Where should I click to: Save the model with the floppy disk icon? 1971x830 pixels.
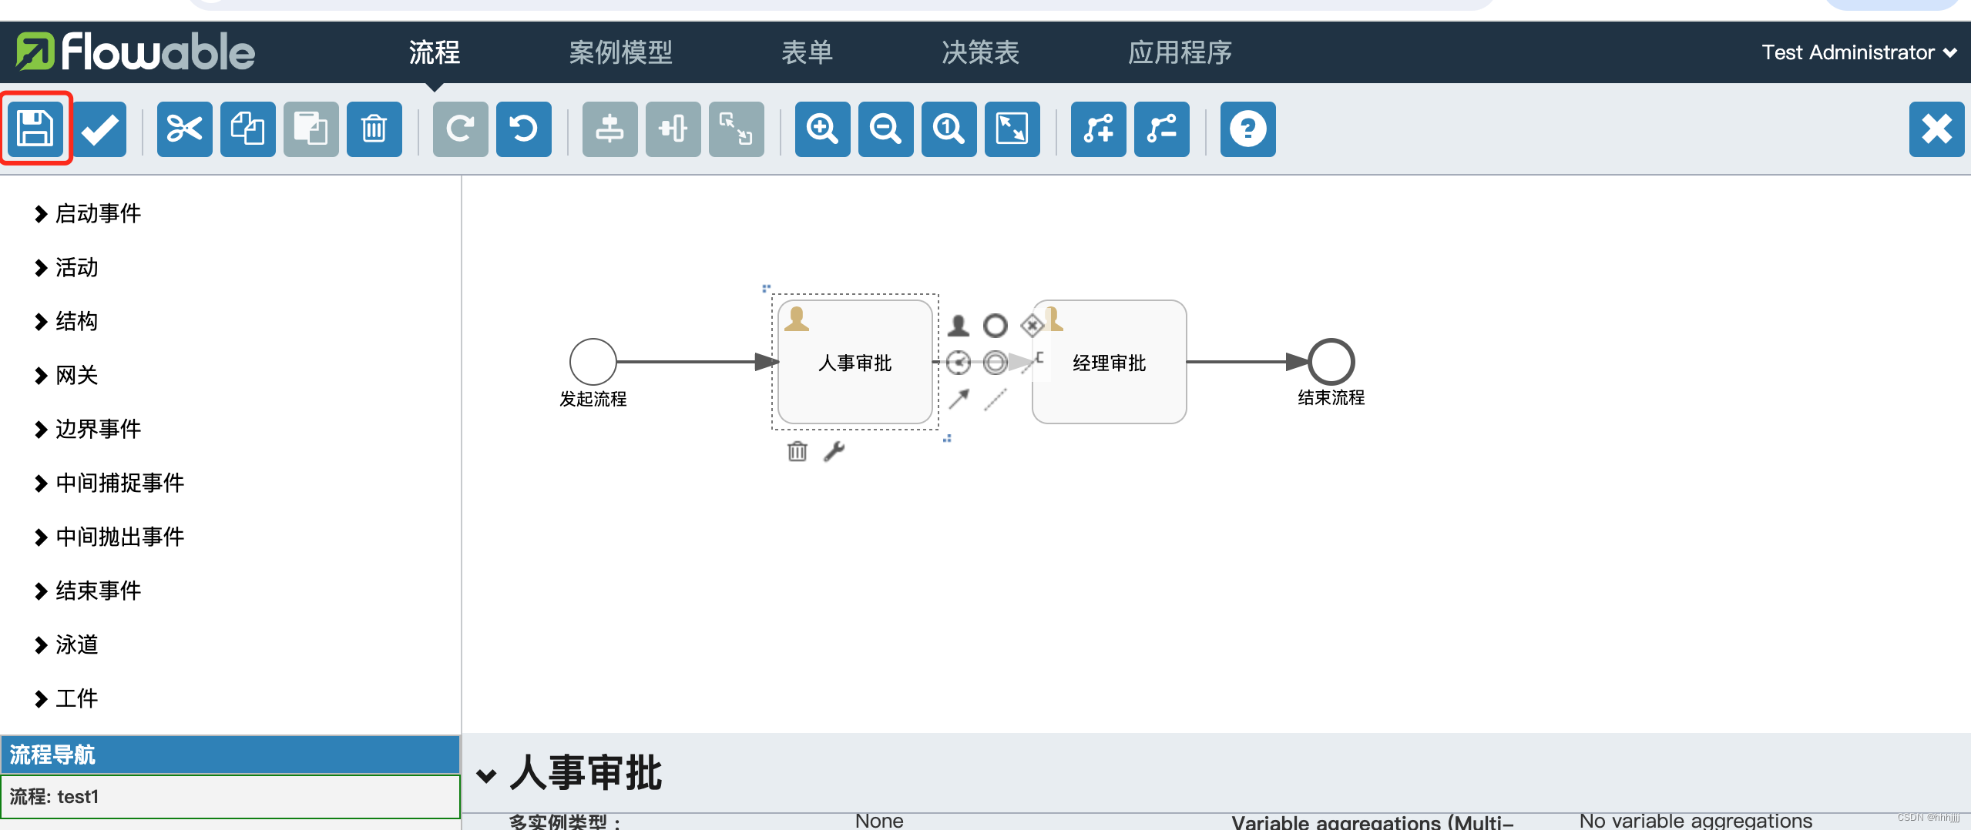pos(35,129)
